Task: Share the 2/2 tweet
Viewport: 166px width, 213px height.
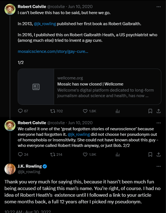Action: tap(159, 154)
